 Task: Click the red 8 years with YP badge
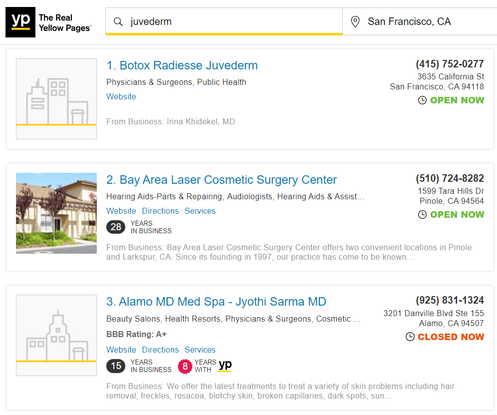coord(185,367)
